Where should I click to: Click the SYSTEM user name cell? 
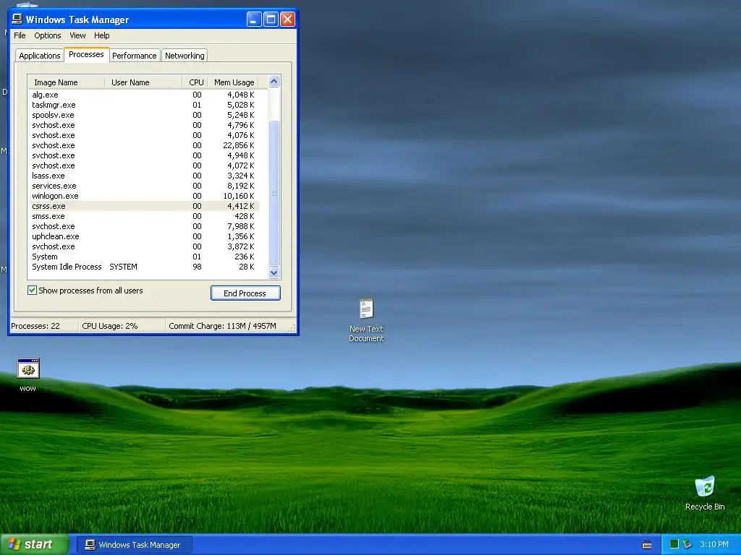click(123, 267)
